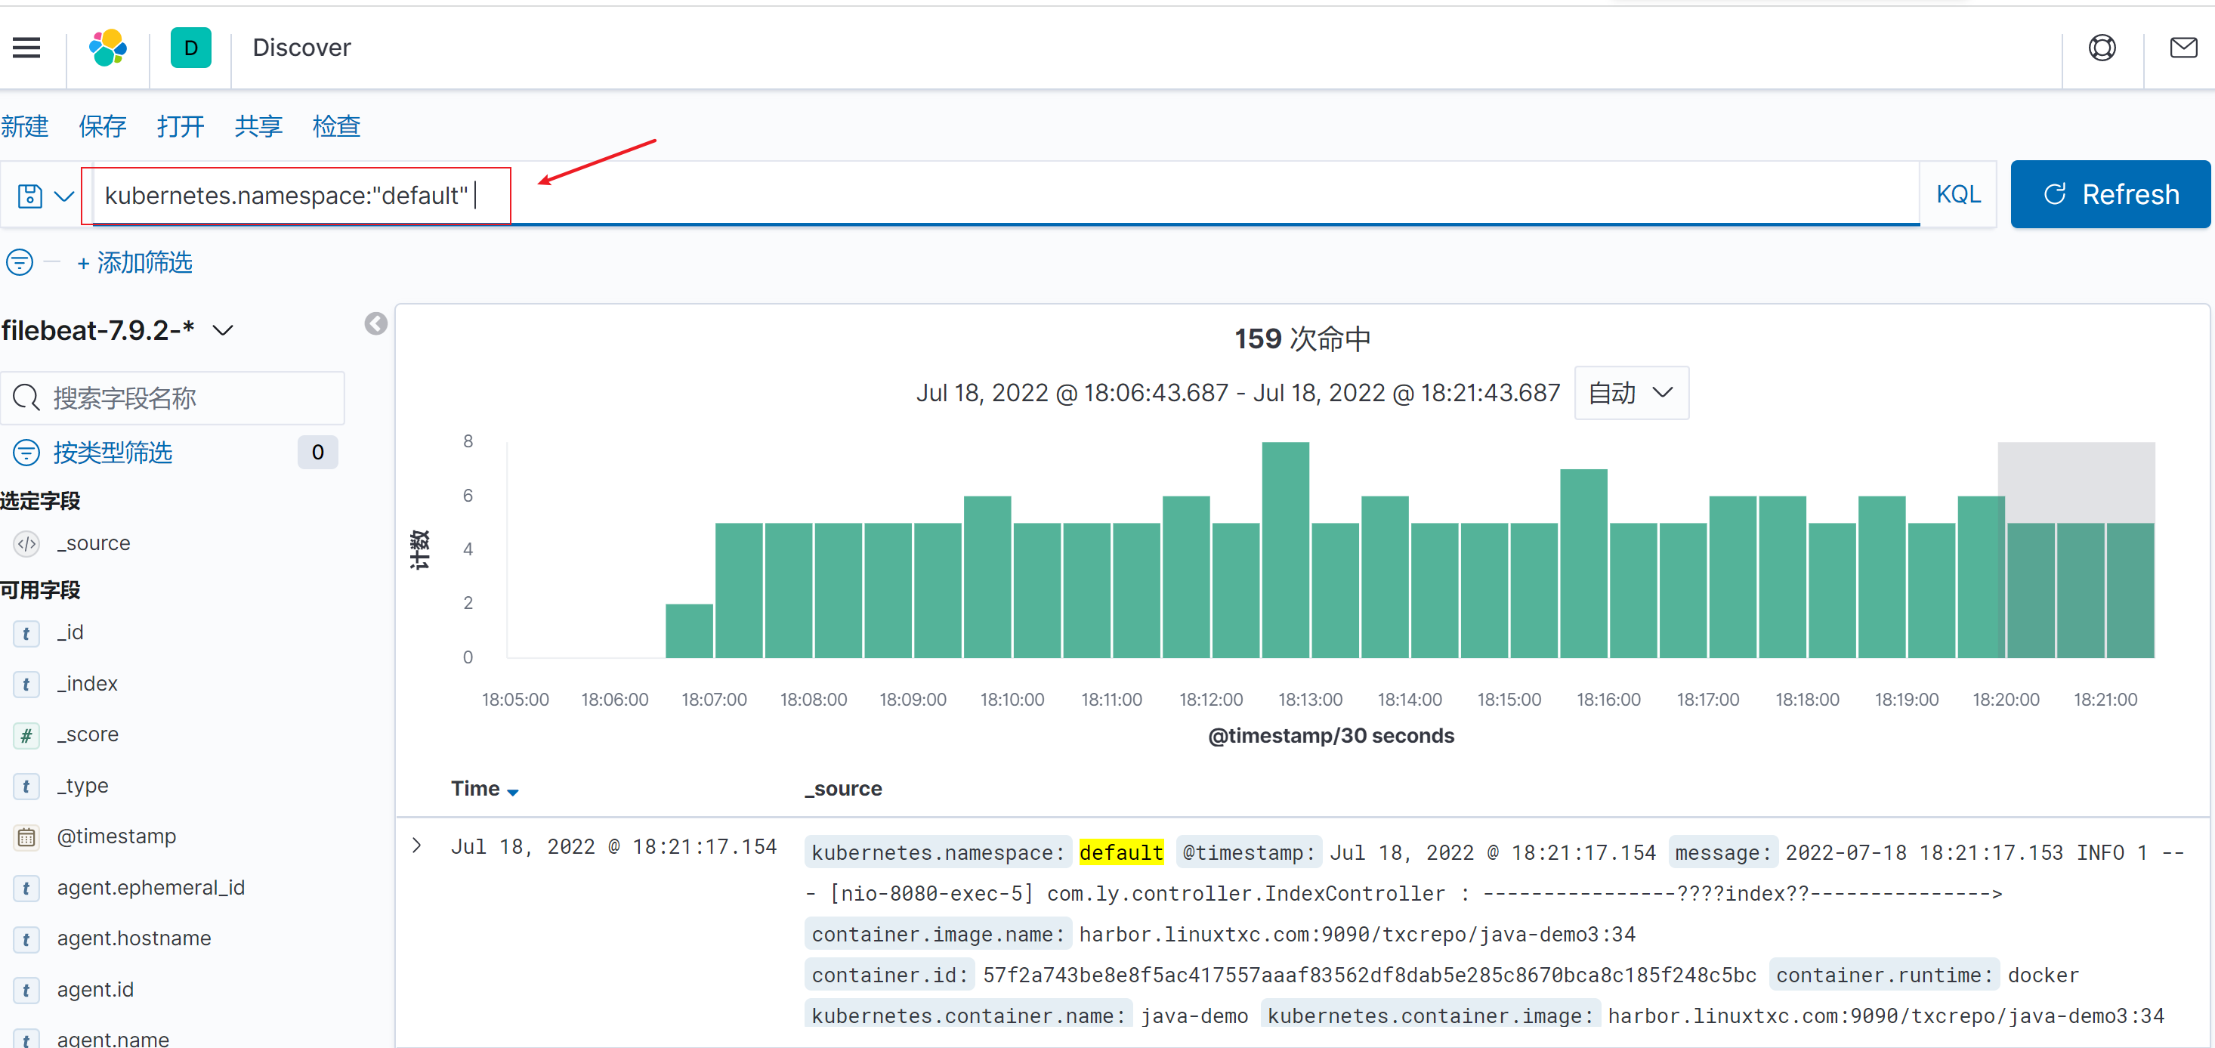
Task: Toggle the KQL query language switch
Action: pyautogui.click(x=1958, y=194)
